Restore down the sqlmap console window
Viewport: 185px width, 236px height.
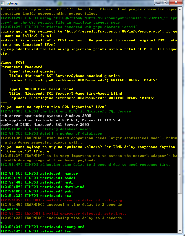pyautogui.click(x=165, y=2)
